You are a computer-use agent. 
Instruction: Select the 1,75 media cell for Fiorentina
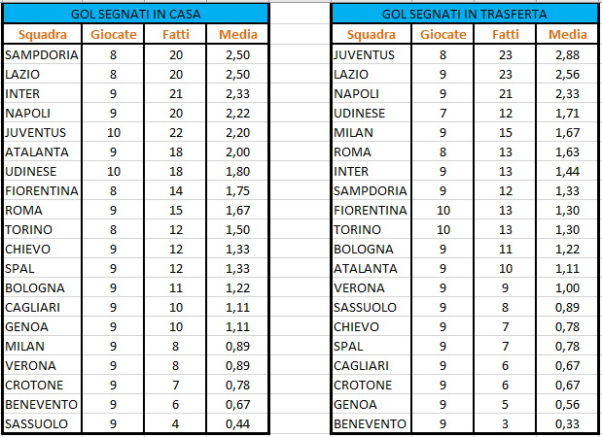click(237, 191)
